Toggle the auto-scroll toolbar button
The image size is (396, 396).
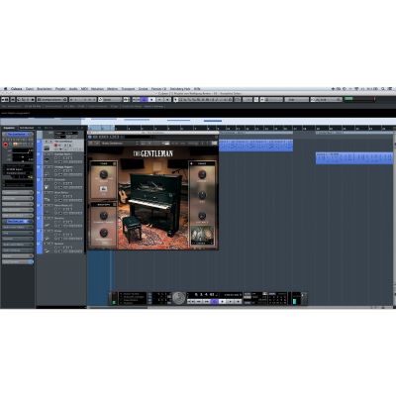point(127,99)
